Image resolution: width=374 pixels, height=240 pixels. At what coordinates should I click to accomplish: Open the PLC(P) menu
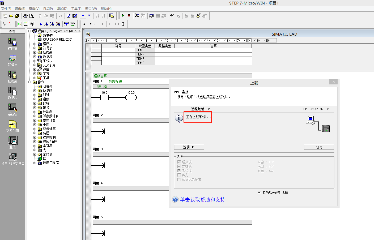(48, 9)
